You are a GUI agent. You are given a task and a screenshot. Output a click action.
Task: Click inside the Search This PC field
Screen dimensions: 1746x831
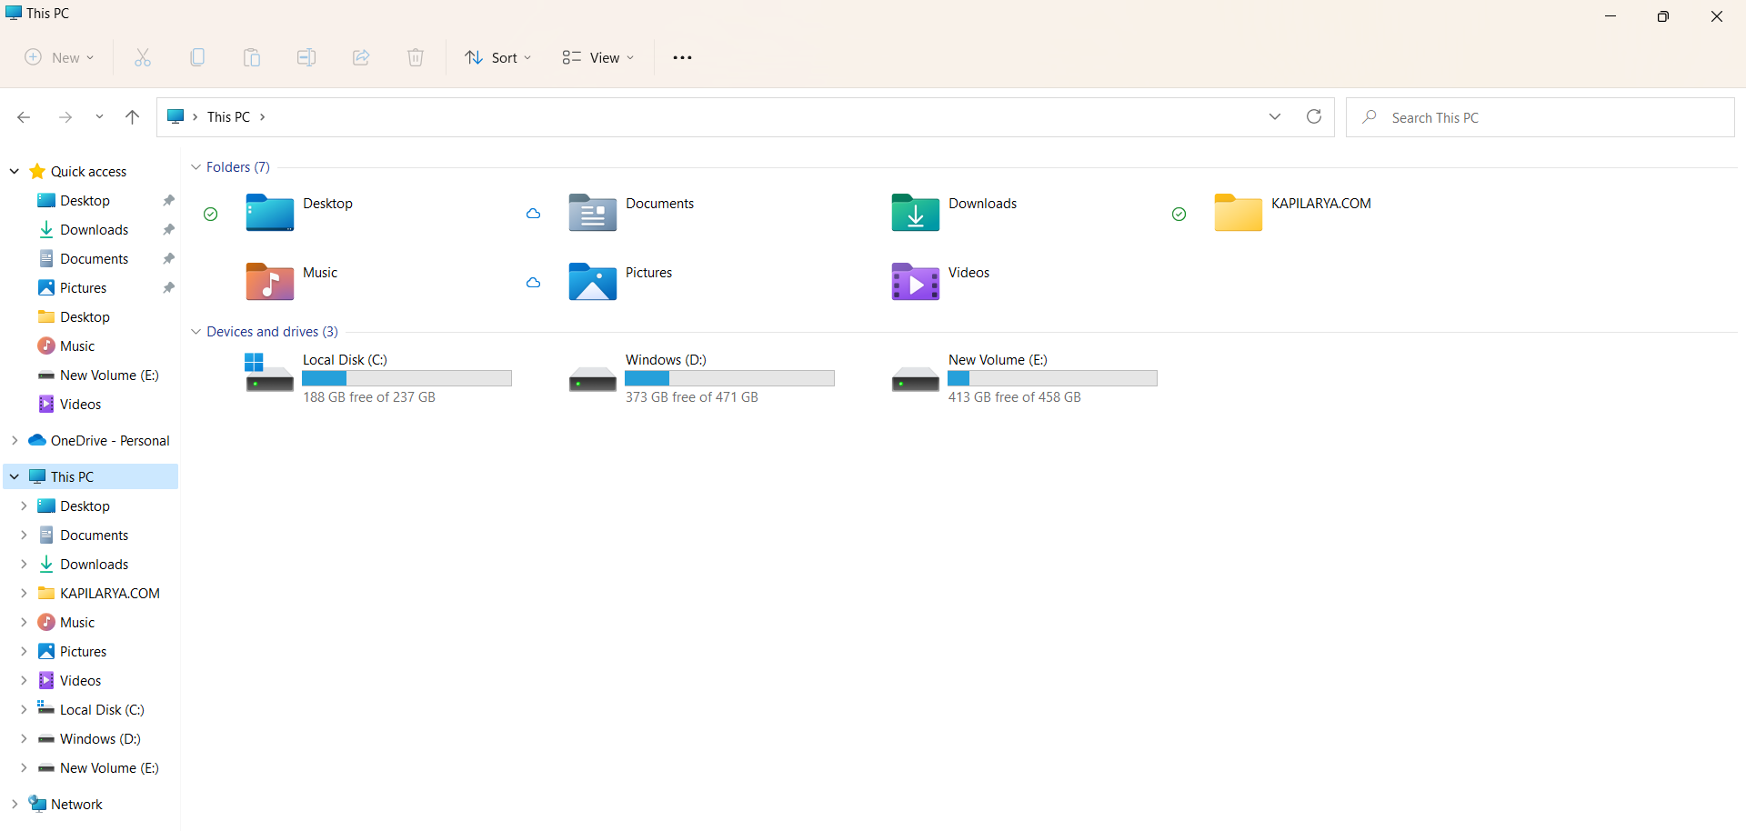coord(1540,117)
